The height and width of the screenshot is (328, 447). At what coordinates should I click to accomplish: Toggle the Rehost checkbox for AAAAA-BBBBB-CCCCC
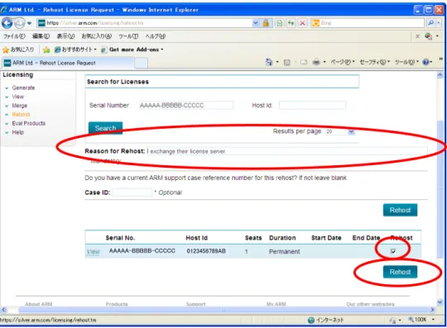[393, 251]
